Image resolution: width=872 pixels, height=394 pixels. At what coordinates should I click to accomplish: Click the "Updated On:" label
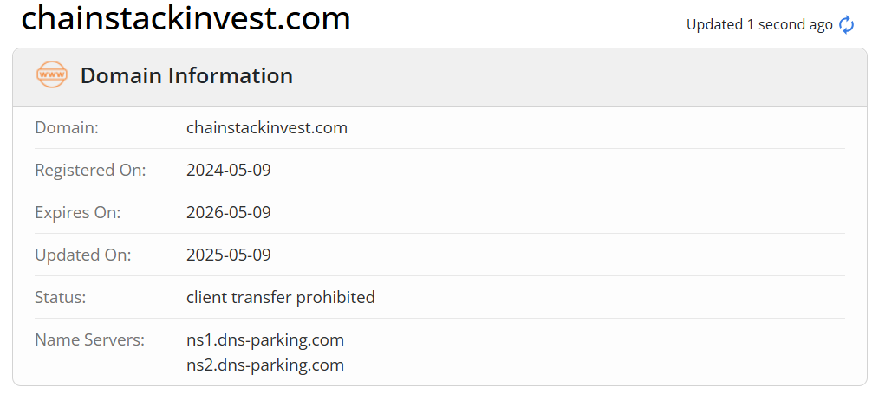tap(83, 255)
